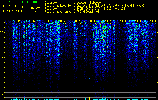Click the date 07.10.26 18:30
Viewport: 158px width, 100px height.
pos(13,11)
